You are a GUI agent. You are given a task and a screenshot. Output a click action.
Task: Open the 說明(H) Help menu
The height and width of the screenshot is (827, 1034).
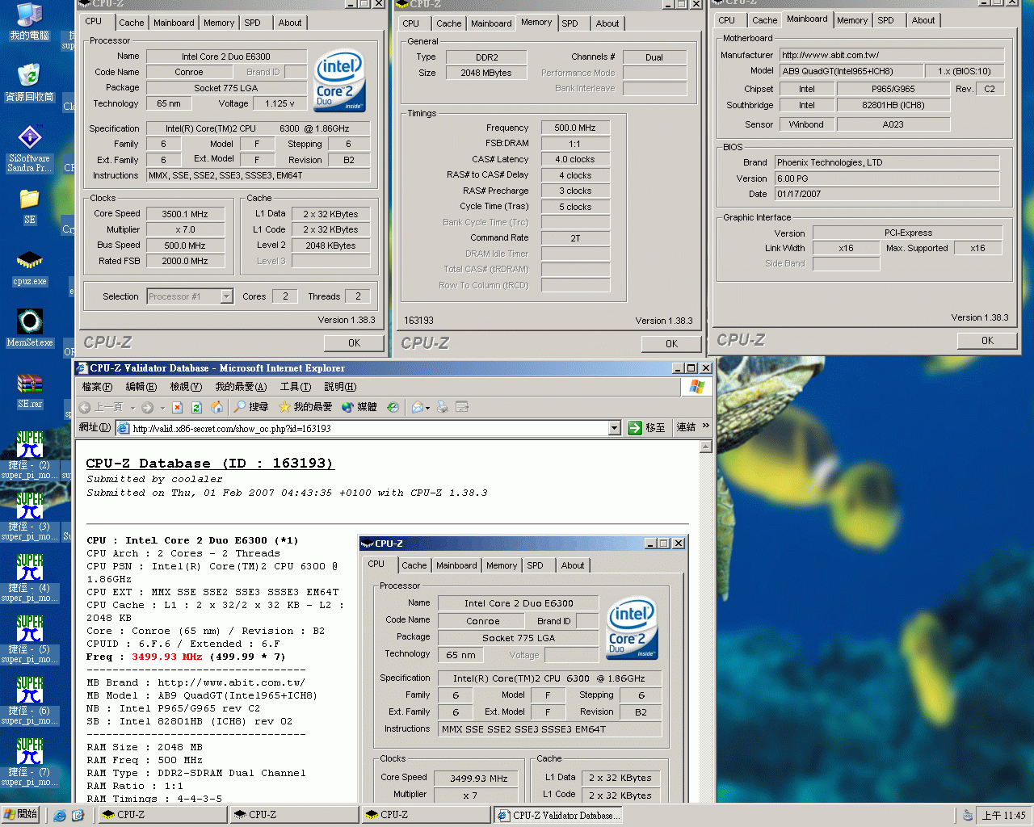point(340,387)
